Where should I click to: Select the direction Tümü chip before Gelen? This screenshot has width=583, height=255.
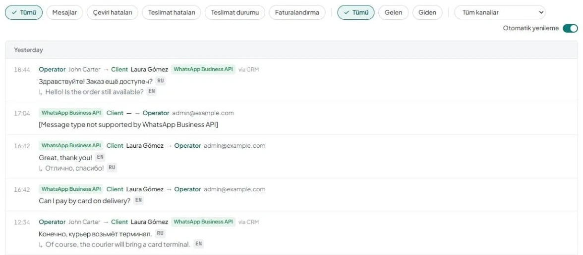[x=356, y=13]
